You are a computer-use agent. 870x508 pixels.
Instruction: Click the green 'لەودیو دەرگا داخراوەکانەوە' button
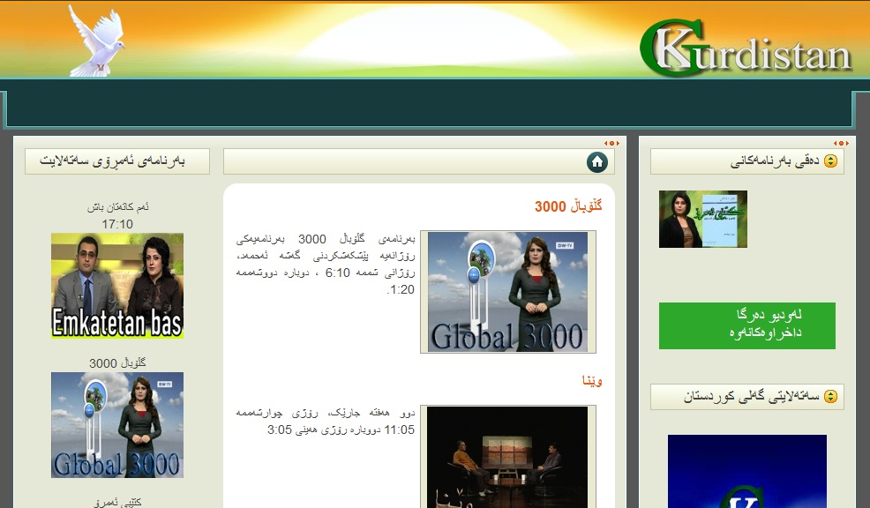point(746,325)
